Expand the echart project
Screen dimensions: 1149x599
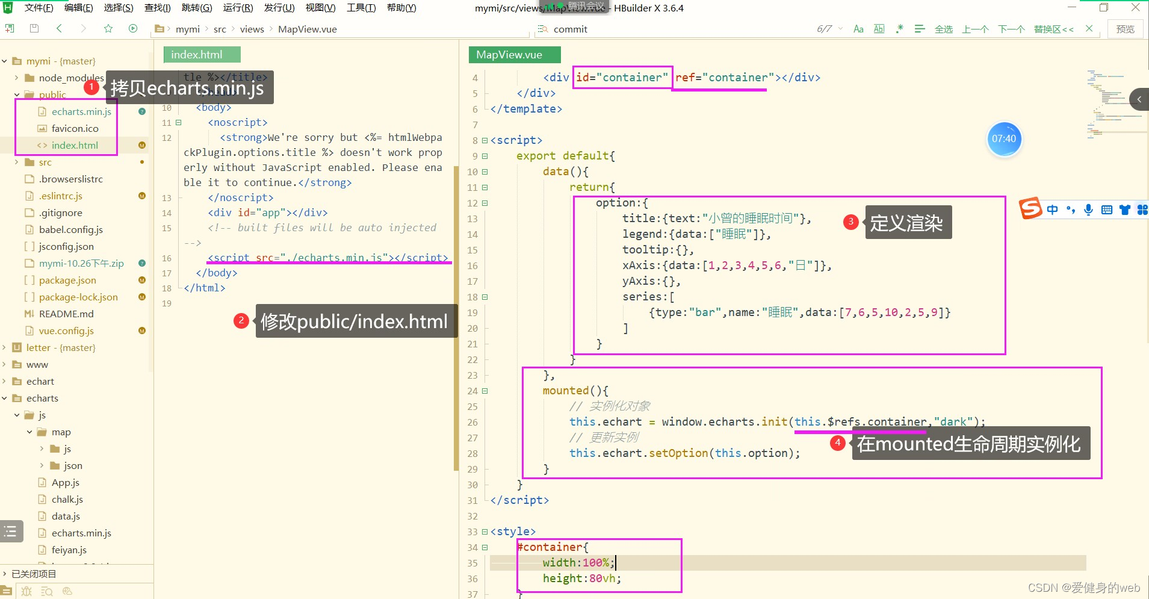5,381
